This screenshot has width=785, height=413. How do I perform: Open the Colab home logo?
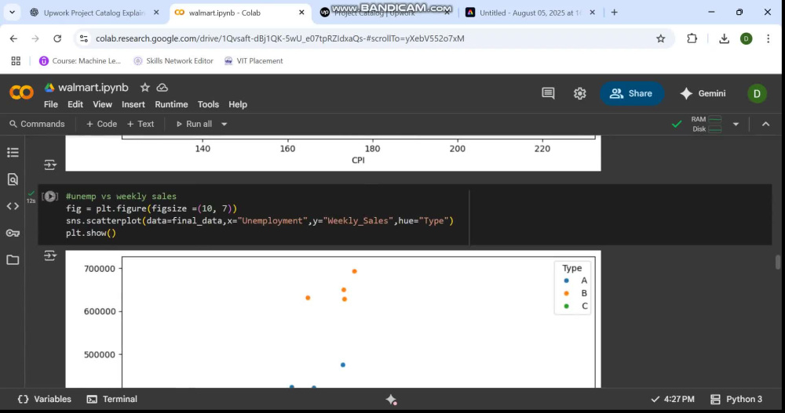tap(21, 92)
